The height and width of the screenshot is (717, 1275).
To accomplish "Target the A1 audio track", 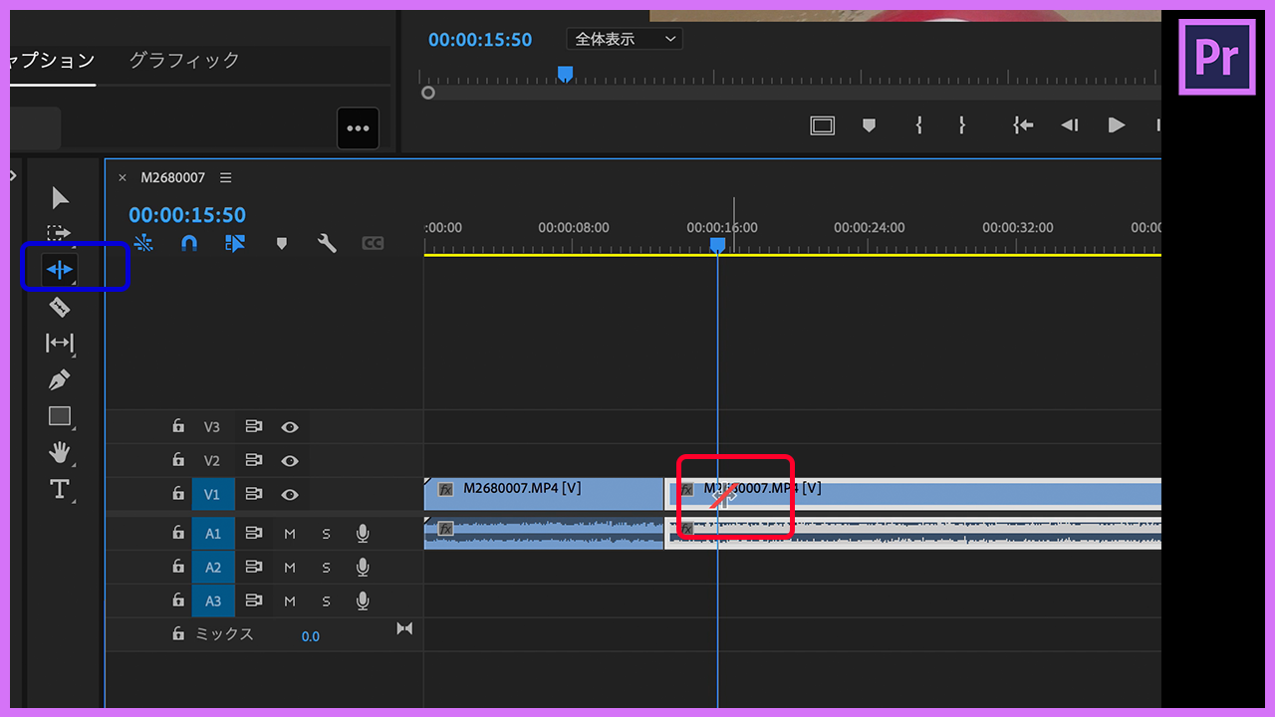I will pos(213,534).
